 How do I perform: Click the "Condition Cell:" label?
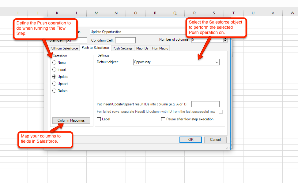click(102, 40)
